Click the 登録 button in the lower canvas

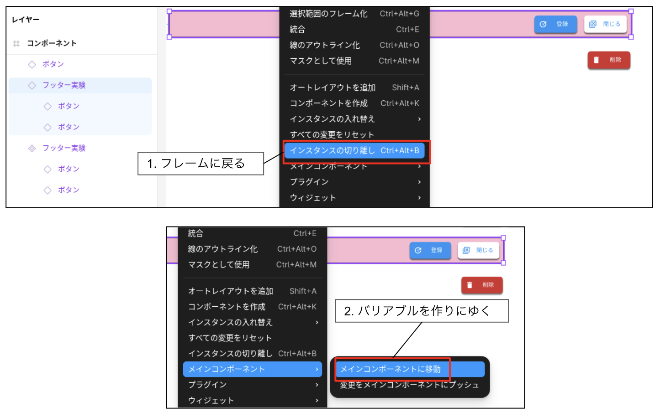coord(430,250)
